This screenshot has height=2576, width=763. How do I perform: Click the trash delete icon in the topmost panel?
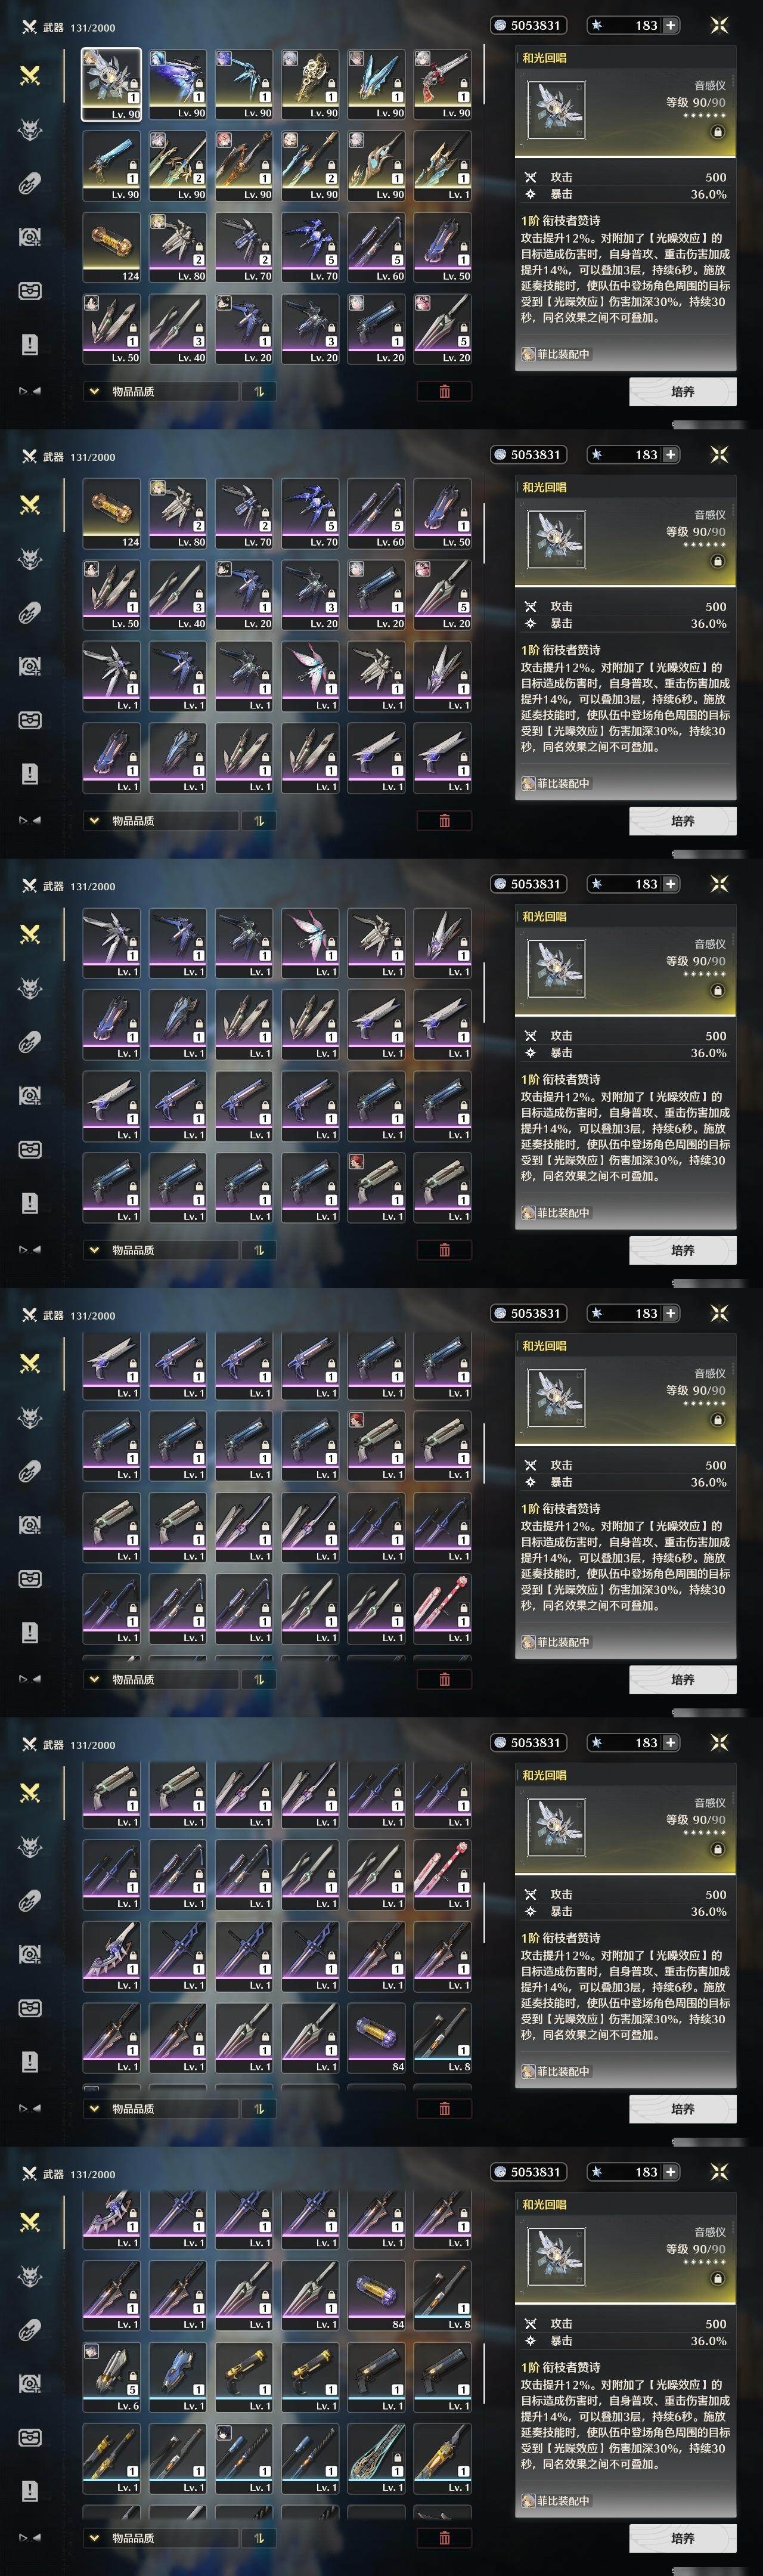[444, 391]
